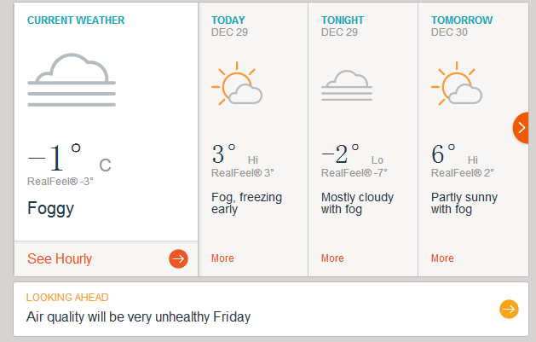Click the orange arrow next to See Hourly

tap(178, 259)
